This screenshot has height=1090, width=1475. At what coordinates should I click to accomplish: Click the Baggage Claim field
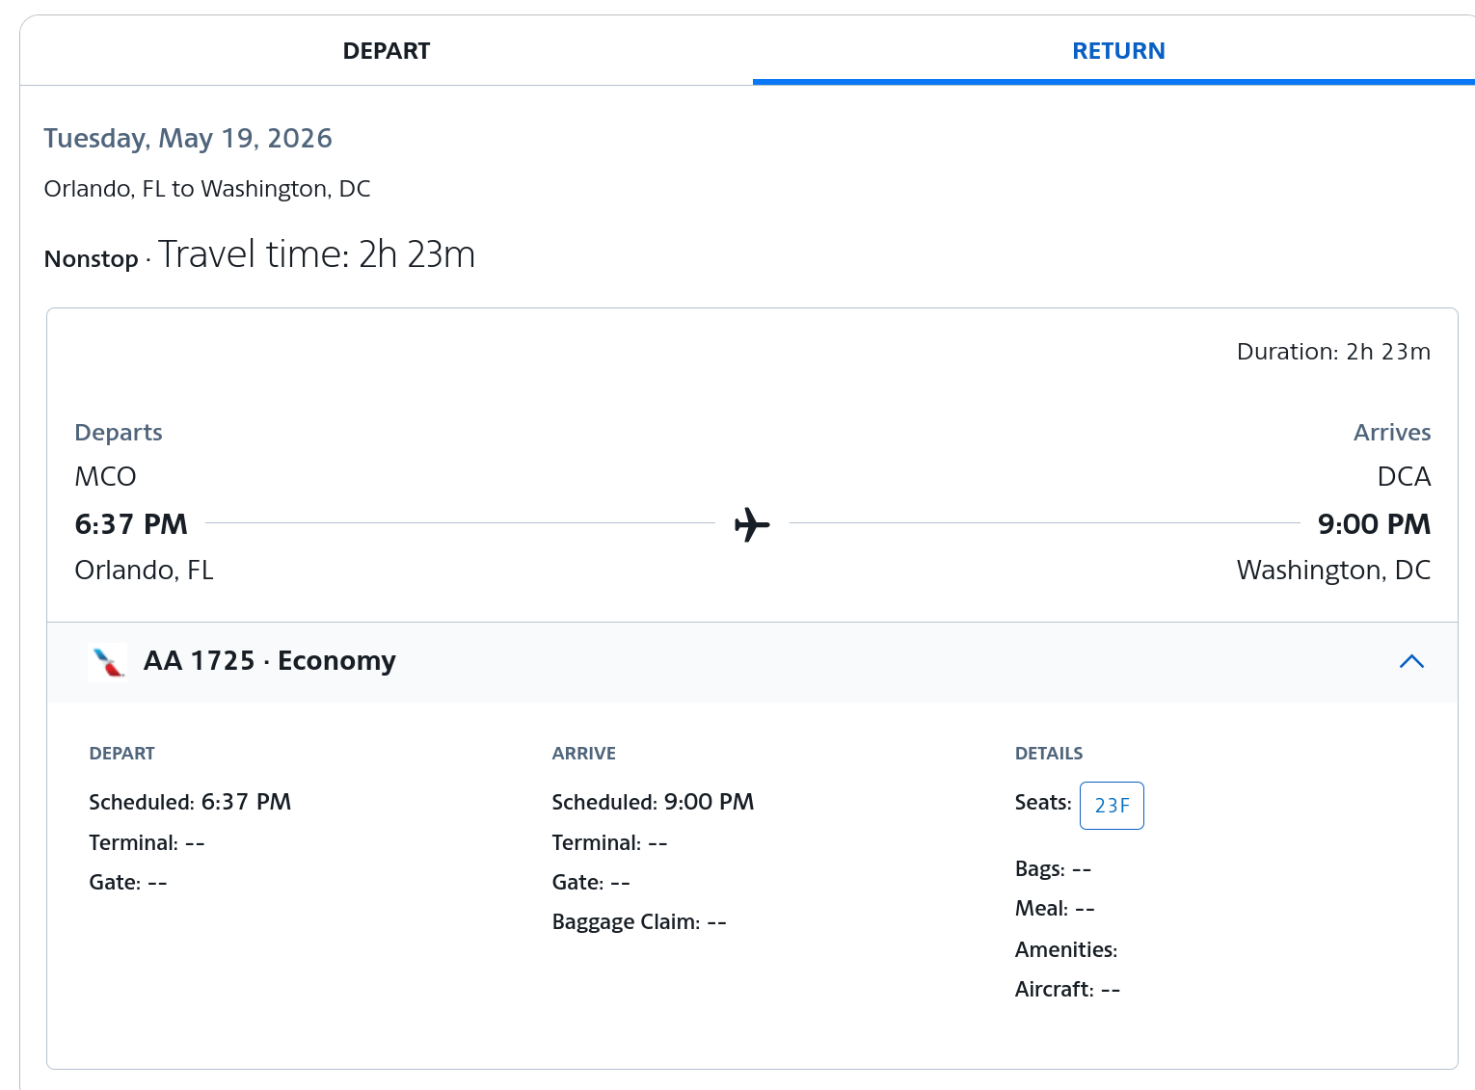(638, 922)
